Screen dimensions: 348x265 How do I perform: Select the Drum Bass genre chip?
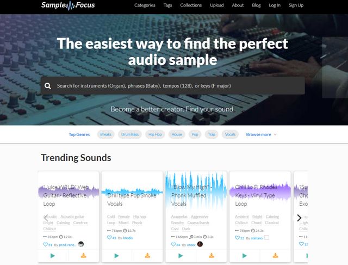(130, 134)
